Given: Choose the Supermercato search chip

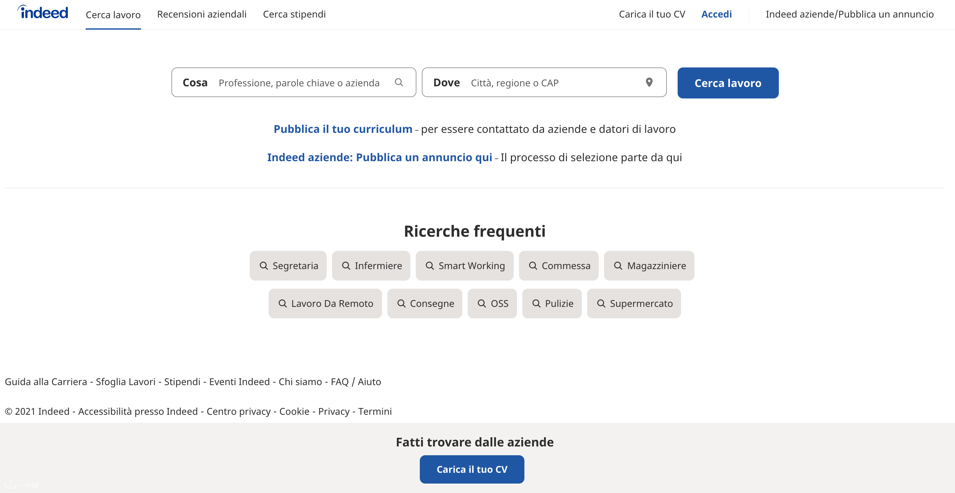Looking at the screenshot, I should [634, 303].
